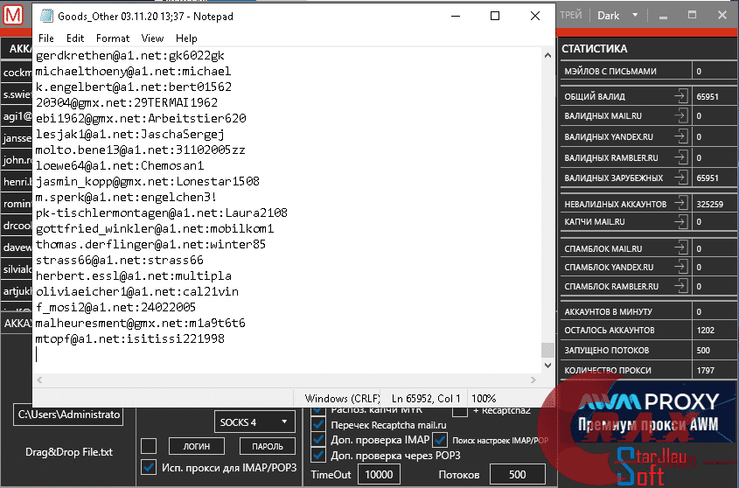Open the Dark theme dropdown

point(617,16)
